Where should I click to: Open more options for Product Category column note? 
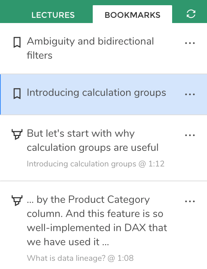pos(190,201)
